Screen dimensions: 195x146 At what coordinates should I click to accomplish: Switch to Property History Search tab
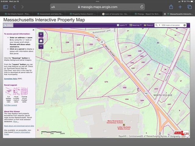(83, 14)
